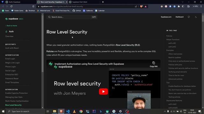Image resolution: width=204 pixels, height=114 pixels.
Task: Open GitHub bookmark
Action: (77, 10)
